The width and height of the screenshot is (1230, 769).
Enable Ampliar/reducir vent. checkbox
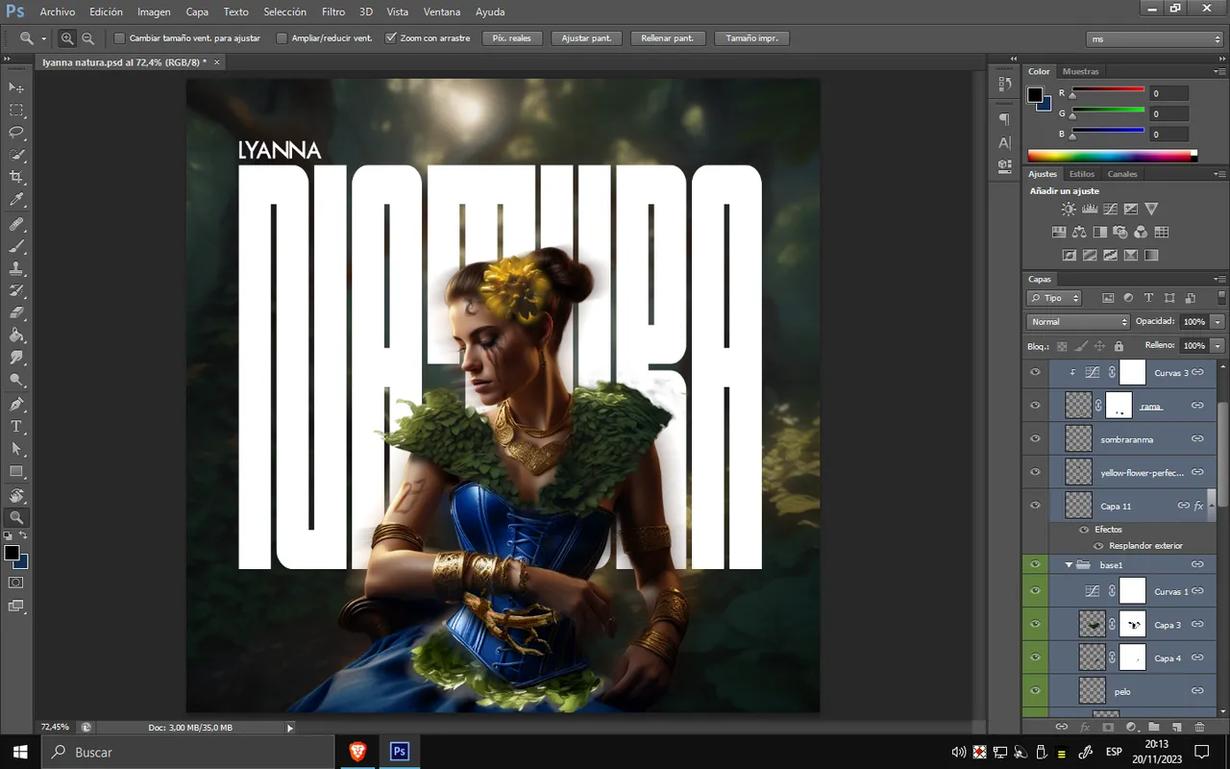282,38
